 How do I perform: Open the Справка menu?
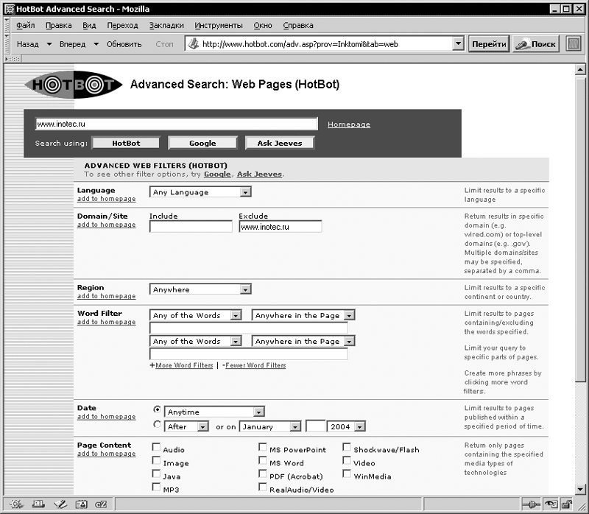tap(298, 25)
